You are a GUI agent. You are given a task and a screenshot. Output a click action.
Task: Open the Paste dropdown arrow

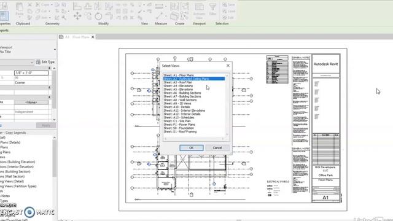20,17
